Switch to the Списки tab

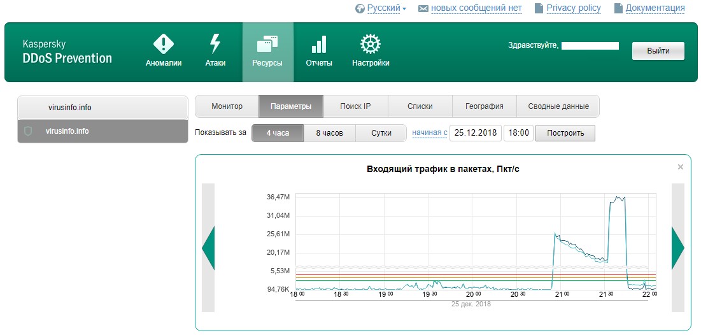tap(420, 106)
